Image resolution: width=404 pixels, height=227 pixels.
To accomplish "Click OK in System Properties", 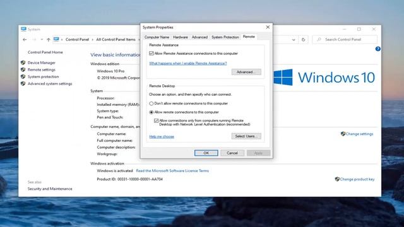I will pyautogui.click(x=206, y=153).
